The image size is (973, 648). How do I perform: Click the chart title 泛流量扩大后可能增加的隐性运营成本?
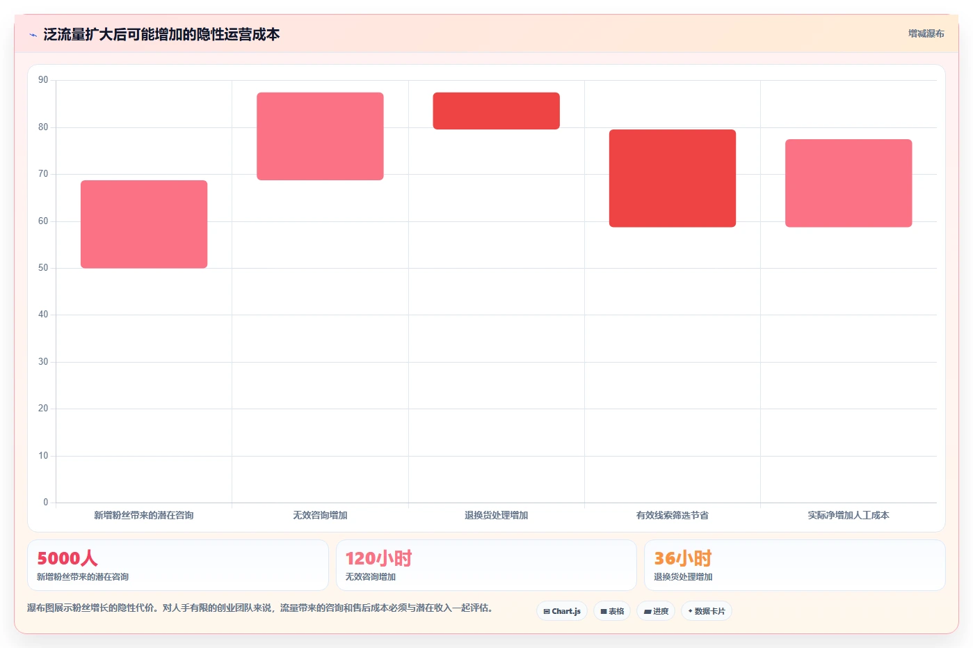tap(161, 35)
